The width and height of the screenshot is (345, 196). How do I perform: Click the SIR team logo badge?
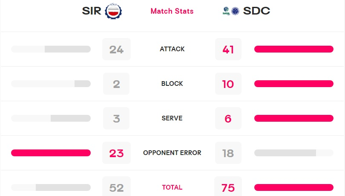(x=113, y=11)
